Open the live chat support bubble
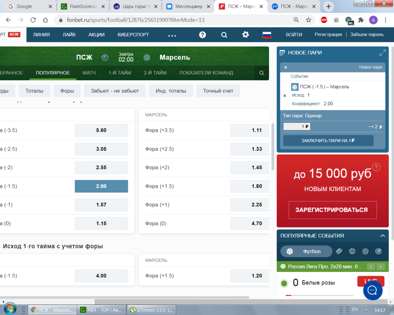The height and width of the screenshot is (315, 394). click(373, 290)
